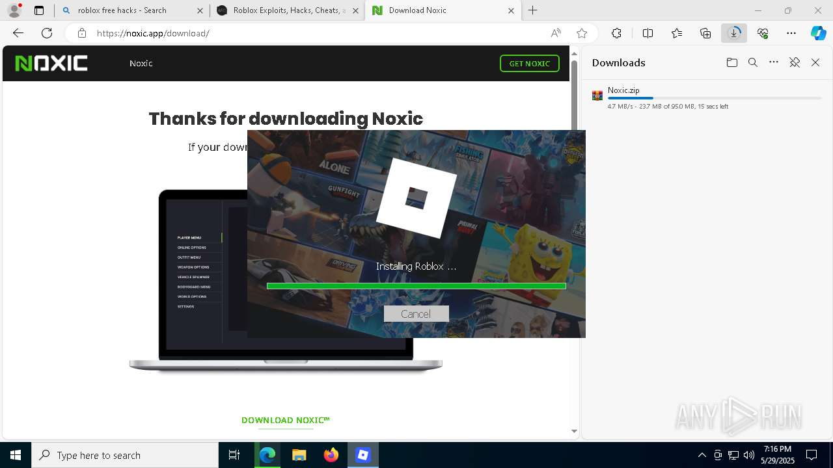Open the Edge profile avatar icon
The width and height of the screenshot is (833, 468).
[x=14, y=10]
